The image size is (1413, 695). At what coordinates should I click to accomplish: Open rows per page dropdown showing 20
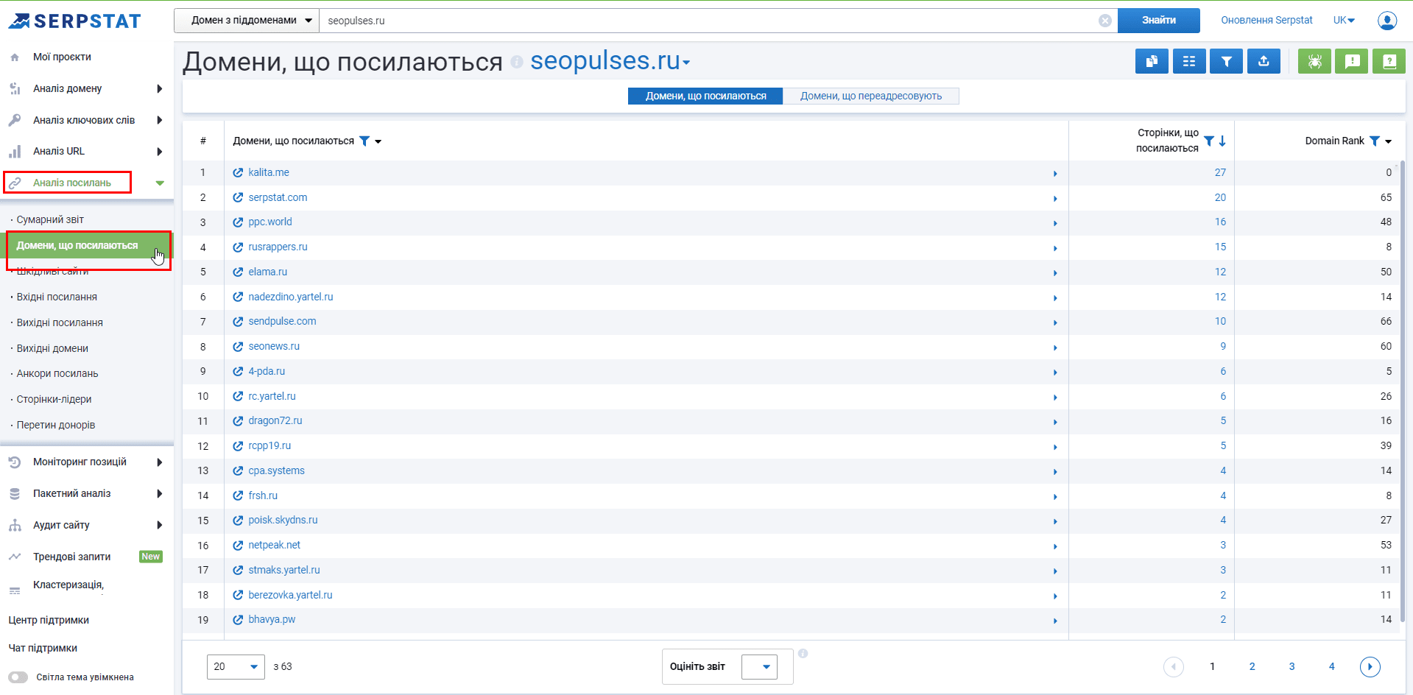pyautogui.click(x=236, y=666)
